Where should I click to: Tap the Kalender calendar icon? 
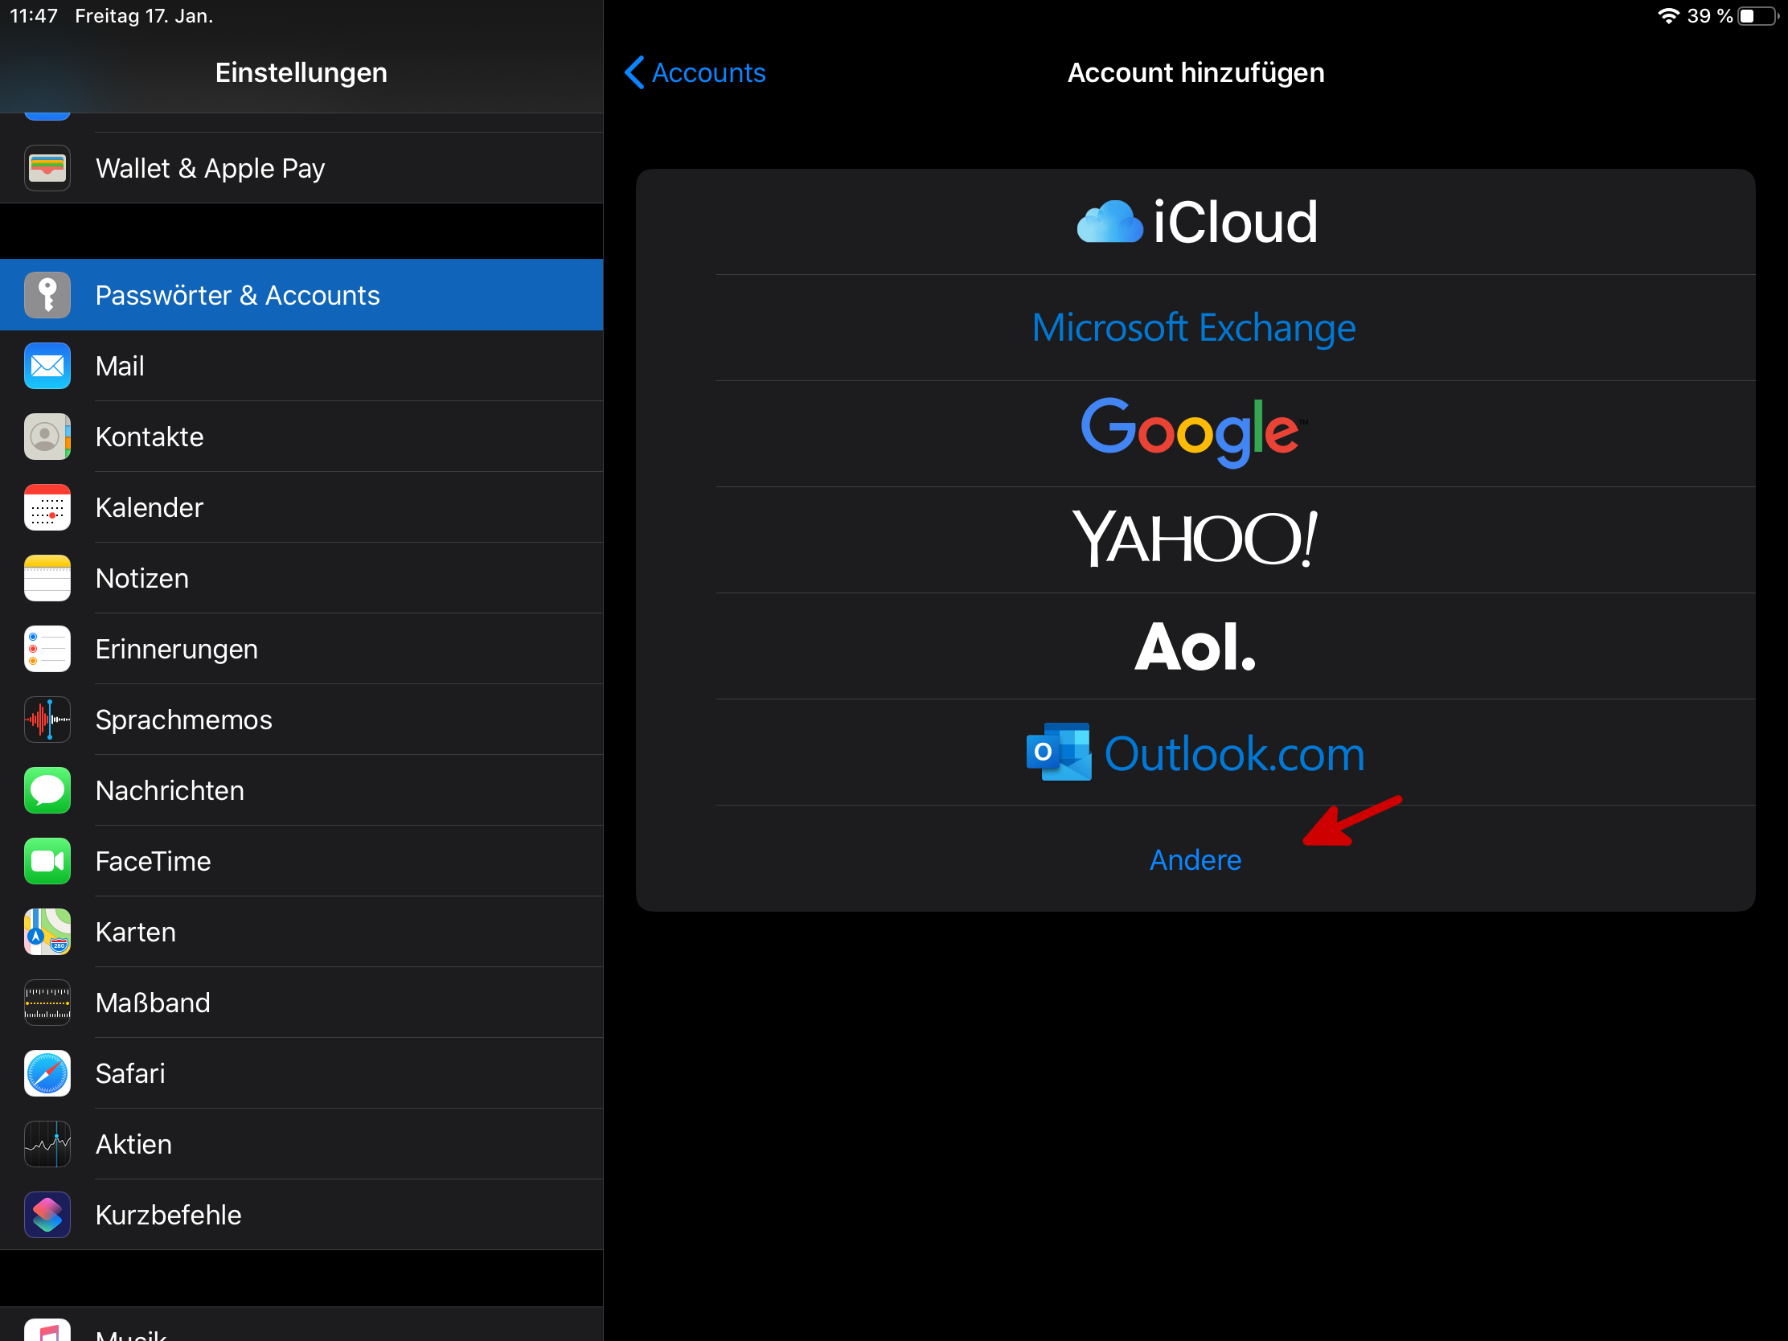[47, 507]
